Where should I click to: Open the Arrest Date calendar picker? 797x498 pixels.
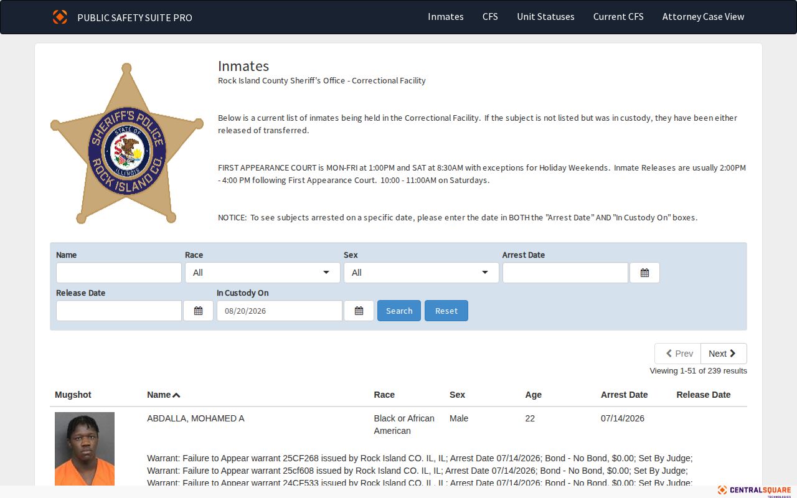(x=644, y=273)
